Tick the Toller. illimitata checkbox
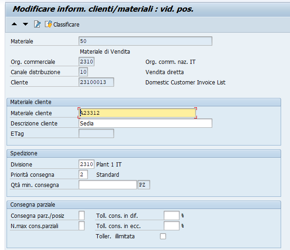 point(163,236)
